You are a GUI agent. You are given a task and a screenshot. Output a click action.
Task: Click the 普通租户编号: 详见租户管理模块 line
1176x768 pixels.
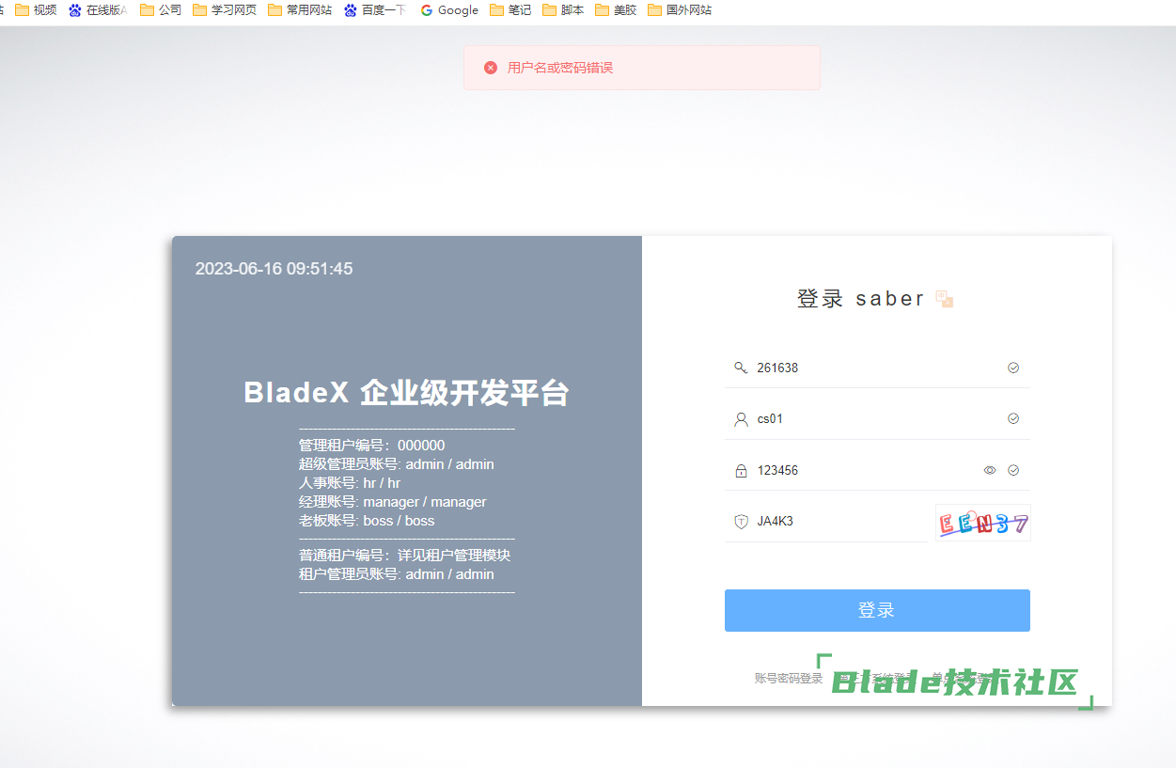pos(405,556)
